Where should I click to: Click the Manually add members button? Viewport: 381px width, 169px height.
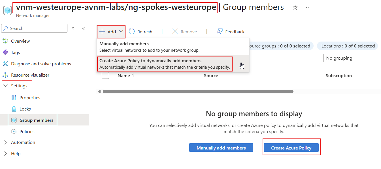click(221, 147)
